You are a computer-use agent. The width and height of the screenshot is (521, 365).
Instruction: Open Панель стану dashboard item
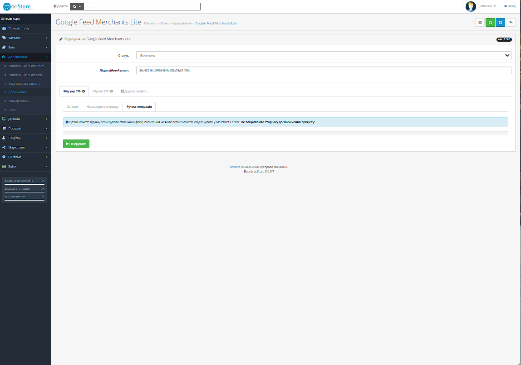pyautogui.click(x=25, y=29)
